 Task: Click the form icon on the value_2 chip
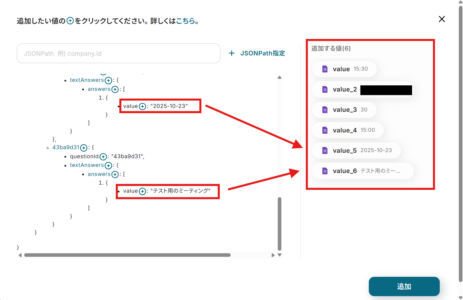325,90
